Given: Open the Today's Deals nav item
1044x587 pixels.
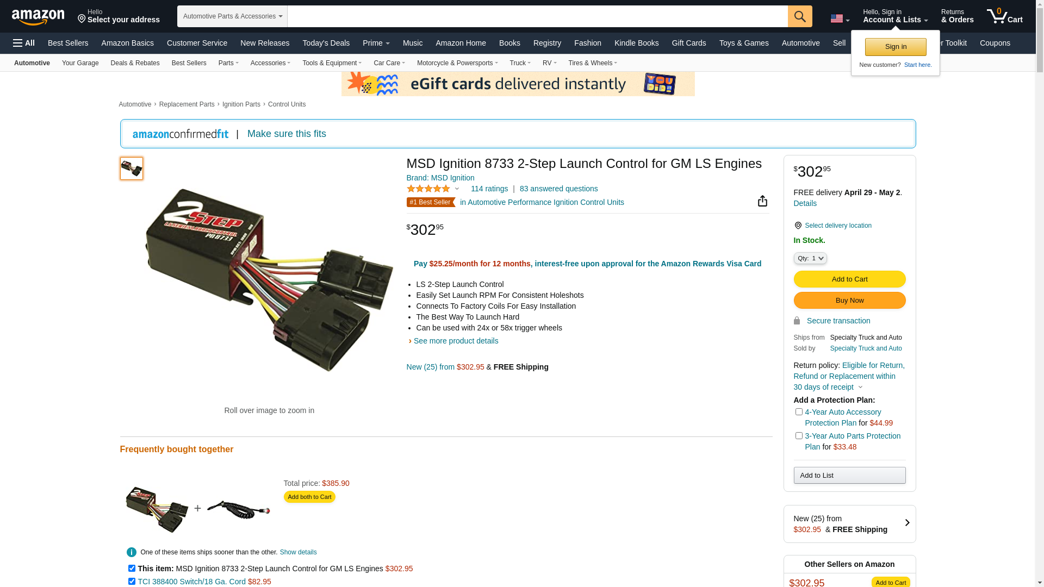Looking at the screenshot, I should tap(326, 43).
